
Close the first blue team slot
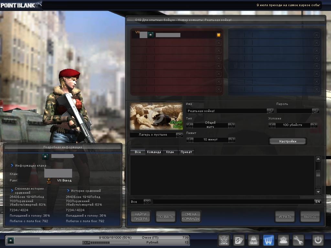tap(316, 35)
